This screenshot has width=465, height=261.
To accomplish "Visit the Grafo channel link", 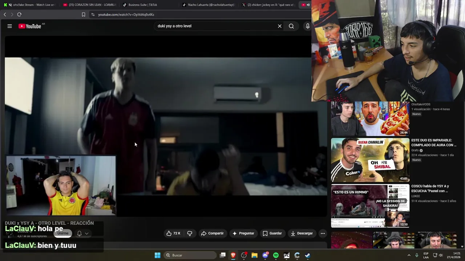I will pos(415,150).
